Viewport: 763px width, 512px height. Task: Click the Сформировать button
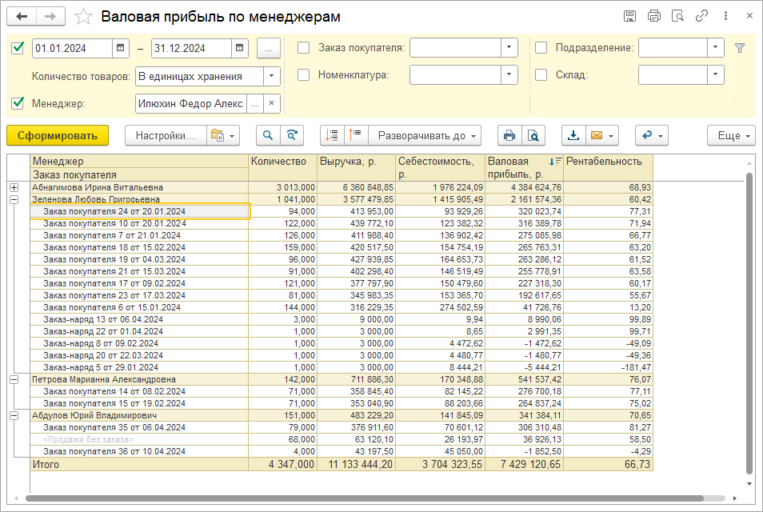57,136
